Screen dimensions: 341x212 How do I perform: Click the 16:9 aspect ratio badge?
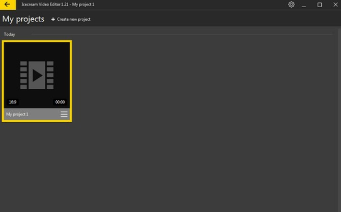[x=13, y=102]
